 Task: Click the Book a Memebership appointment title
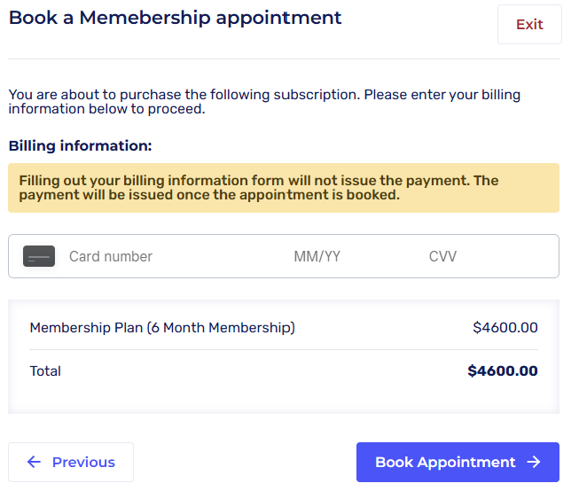pos(175,18)
